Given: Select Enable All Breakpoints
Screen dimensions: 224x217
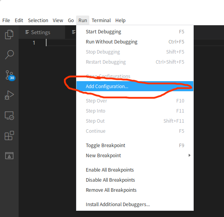Looking at the screenshot, I should [135, 170].
